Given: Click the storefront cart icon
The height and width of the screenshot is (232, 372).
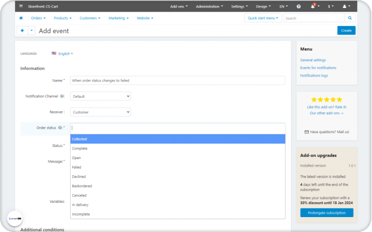Looking at the screenshot, I should [21, 6].
